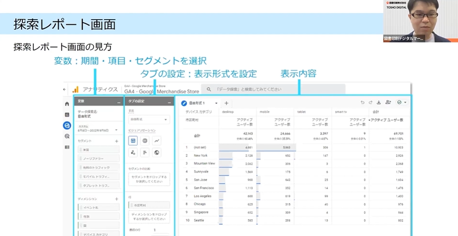Click the ノーリファラー segment chip

(x=99, y=158)
